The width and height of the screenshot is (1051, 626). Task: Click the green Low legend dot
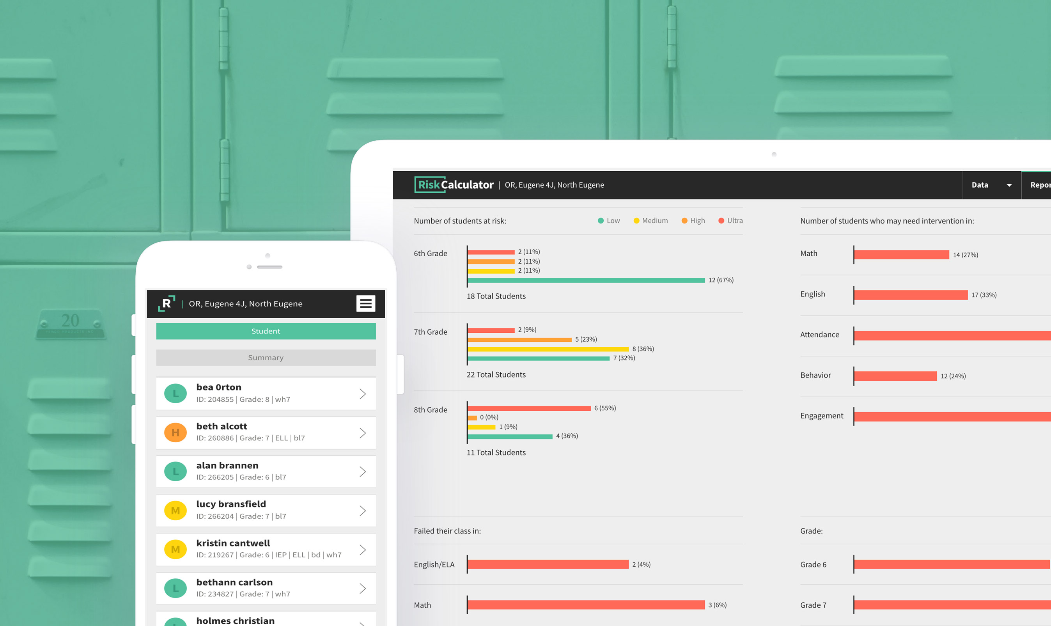click(x=601, y=221)
